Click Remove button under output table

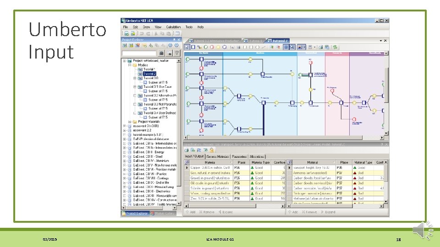(x=309, y=212)
